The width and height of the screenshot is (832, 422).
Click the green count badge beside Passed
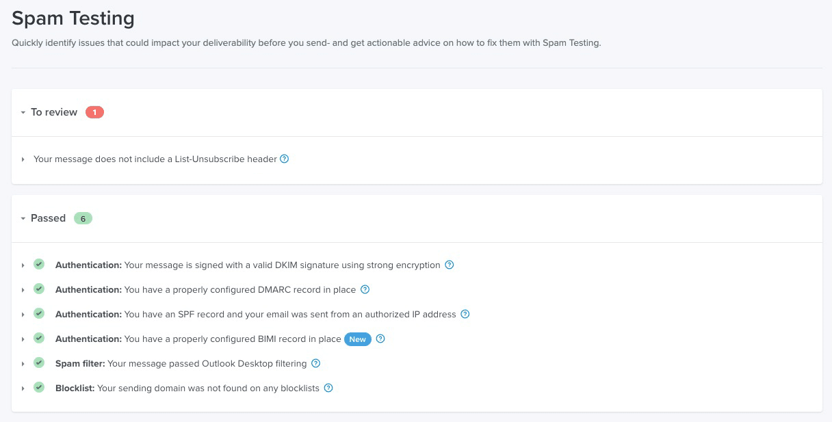(83, 218)
